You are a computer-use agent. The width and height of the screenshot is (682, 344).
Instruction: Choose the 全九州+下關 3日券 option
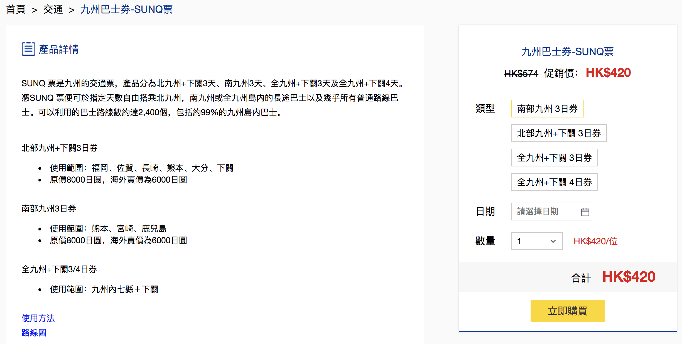[x=554, y=158]
